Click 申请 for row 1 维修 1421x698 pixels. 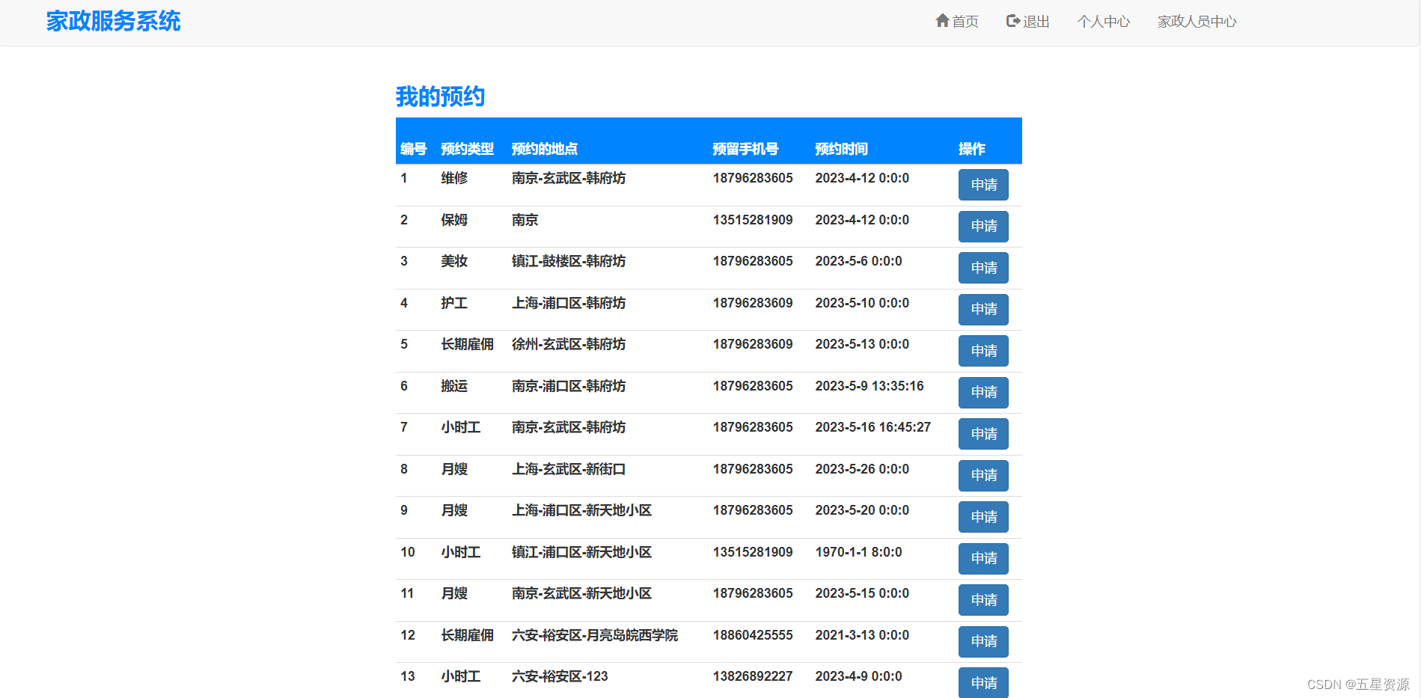[983, 185]
